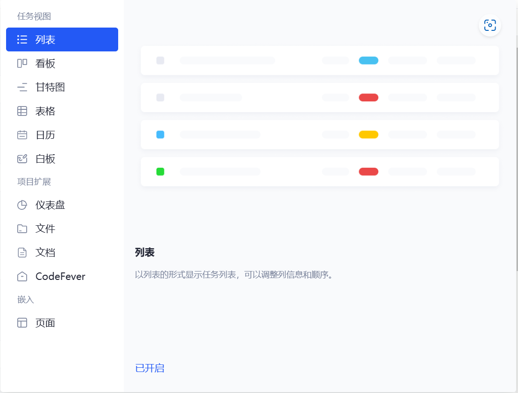Click the screenshot capture icon at top right
Viewport: 518px width, 393px height.
(490, 25)
